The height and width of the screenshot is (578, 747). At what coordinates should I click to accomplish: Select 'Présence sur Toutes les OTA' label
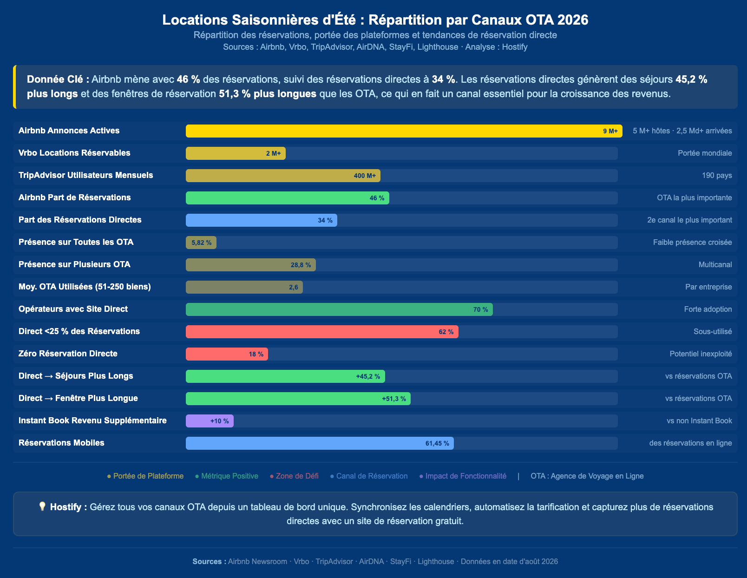click(x=76, y=242)
